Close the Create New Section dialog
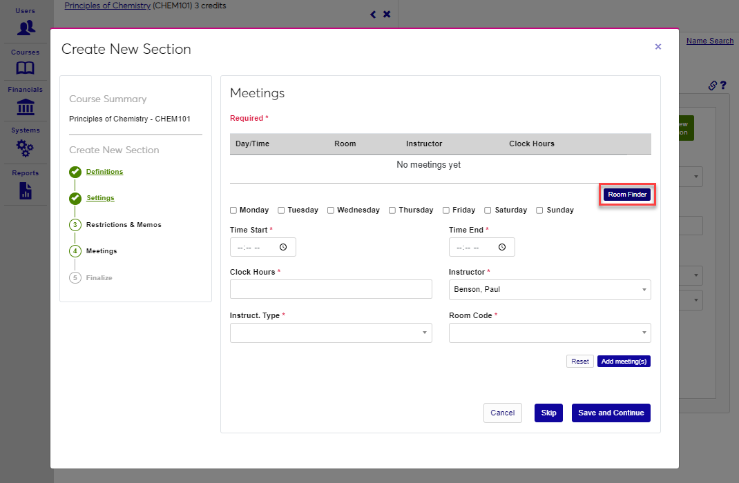 point(658,47)
